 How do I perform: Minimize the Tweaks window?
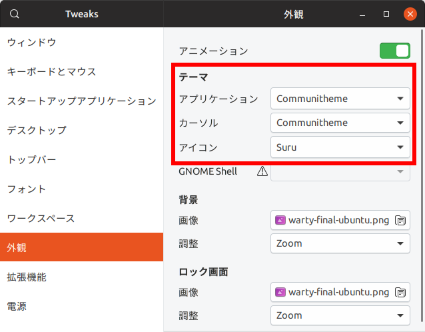(362, 14)
